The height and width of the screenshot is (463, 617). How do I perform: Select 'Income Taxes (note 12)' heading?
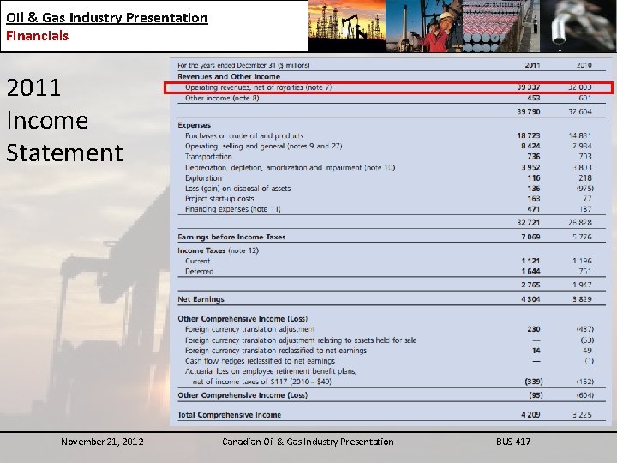[x=218, y=250]
